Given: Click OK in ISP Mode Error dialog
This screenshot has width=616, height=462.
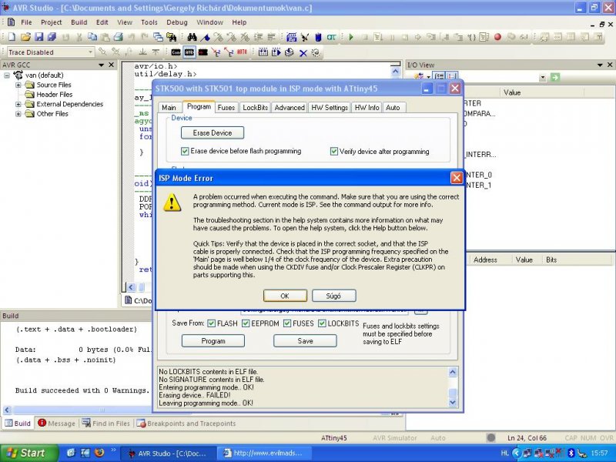Looking at the screenshot, I should [x=285, y=296].
